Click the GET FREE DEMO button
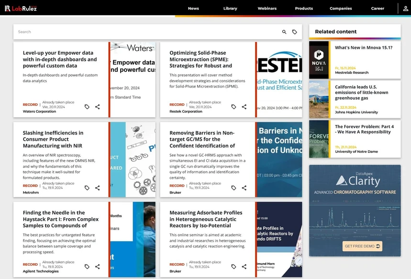Viewport: 411px width, 279px height. coord(362,246)
